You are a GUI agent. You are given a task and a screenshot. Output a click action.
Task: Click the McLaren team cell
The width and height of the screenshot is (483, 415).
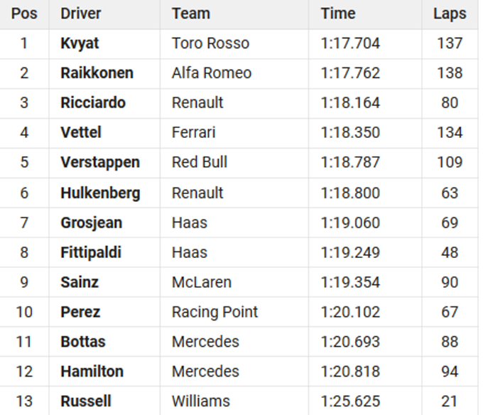tap(202, 282)
